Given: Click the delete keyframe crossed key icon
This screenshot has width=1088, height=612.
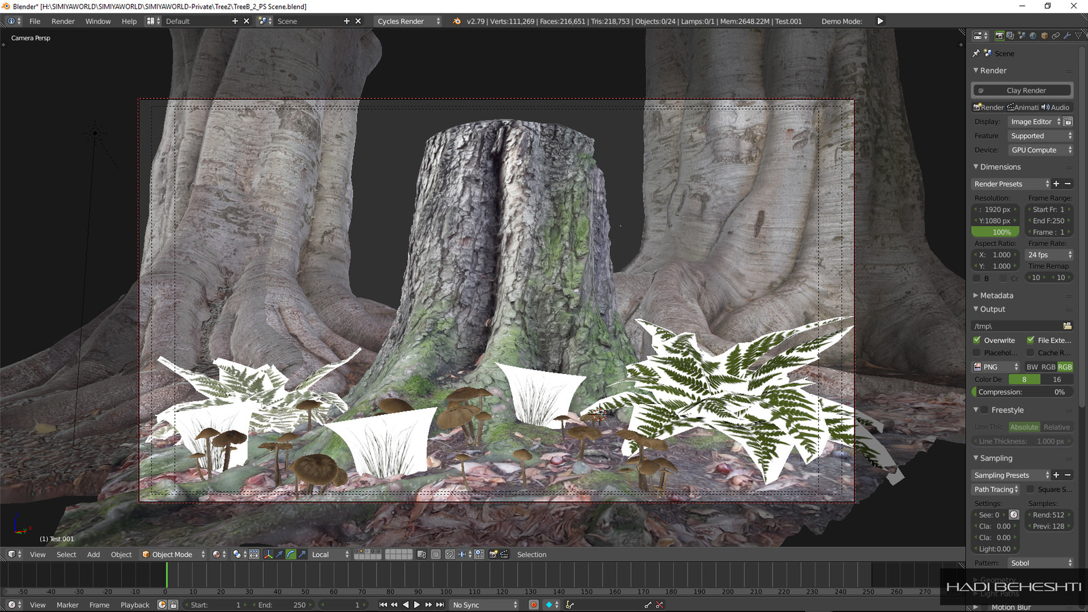Looking at the screenshot, I should click(x=659, y=605).
